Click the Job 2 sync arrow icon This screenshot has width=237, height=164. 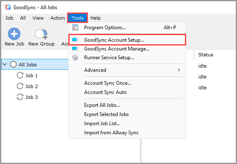click(20, 86)
